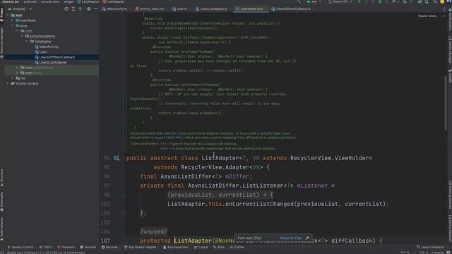Viewport: 452px width, 254px height.
Task: Toggle Reader Mode in the editor
Action: 427,16
